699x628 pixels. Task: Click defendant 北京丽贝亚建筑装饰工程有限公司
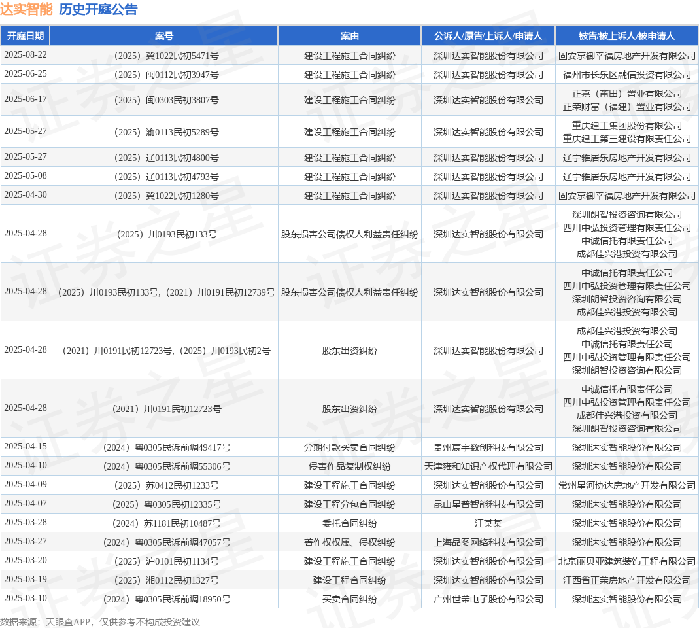[627, 561]
